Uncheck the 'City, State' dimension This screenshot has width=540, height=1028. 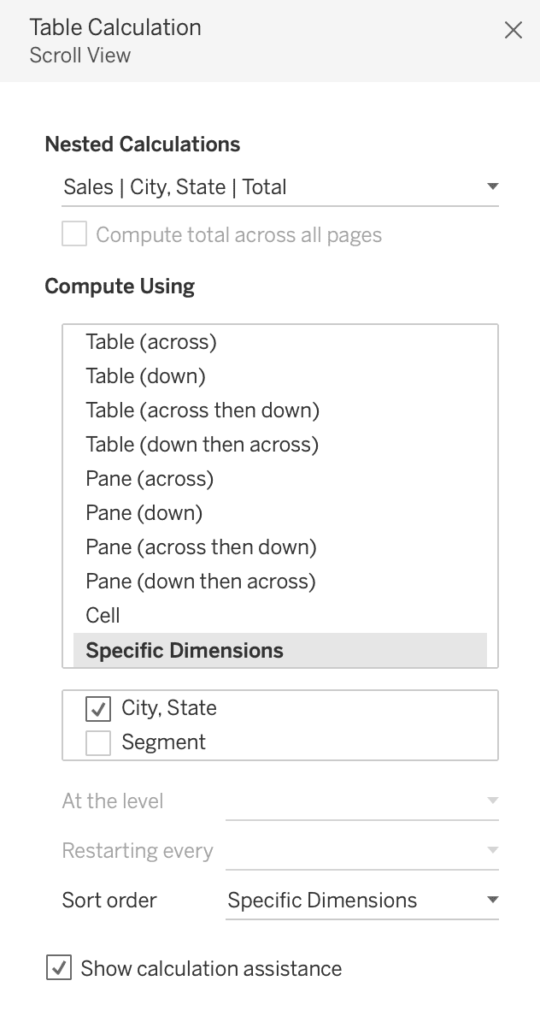(x=97, y=708)
